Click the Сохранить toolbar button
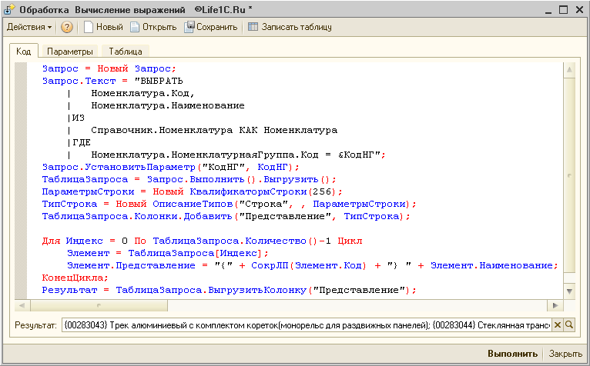Screen dimensions: 590x366 tap(211, 27)
